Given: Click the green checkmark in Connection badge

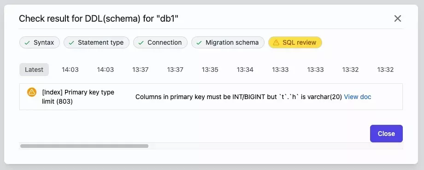Looking at the screenshot, I should point(141,43).
